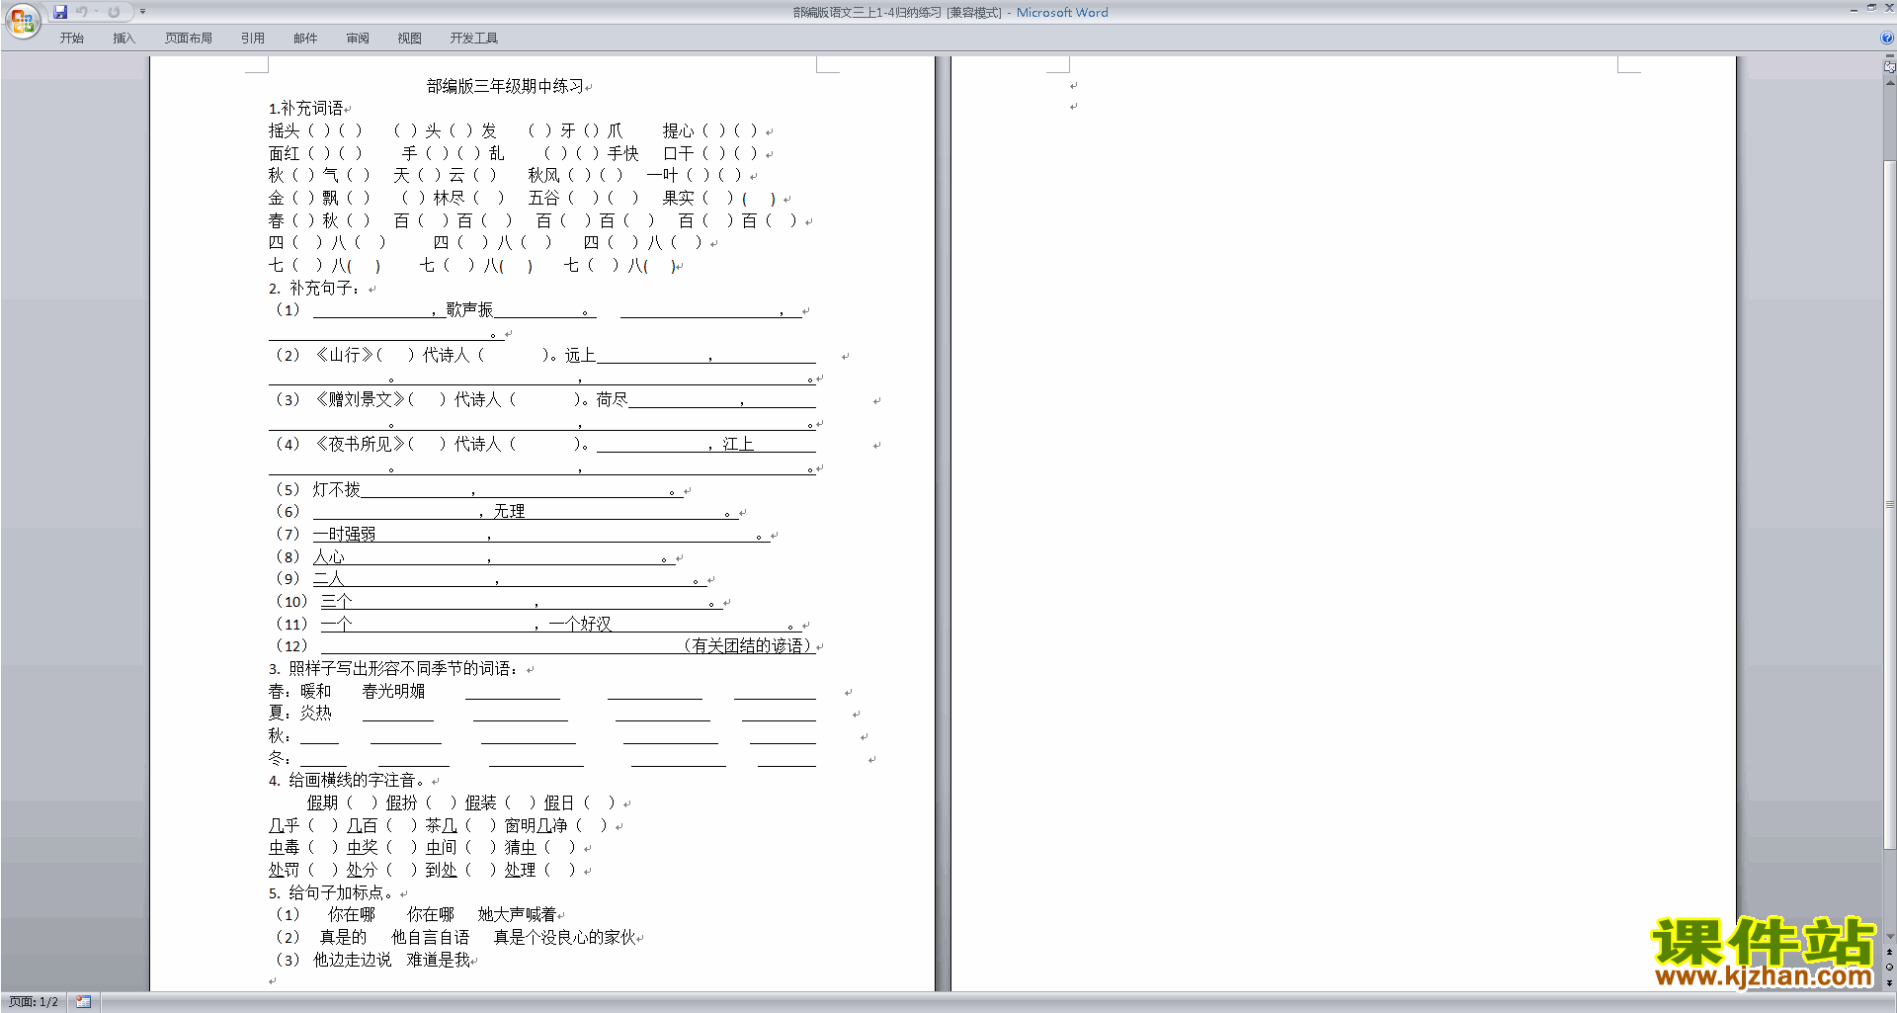The height and width of the screenshot is (1013, 1897).
Task: Switch to the 审阅 tab
Action: point(358,38)
